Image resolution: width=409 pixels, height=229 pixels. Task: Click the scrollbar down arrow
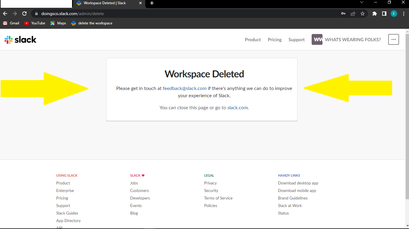tap(407, 226)
